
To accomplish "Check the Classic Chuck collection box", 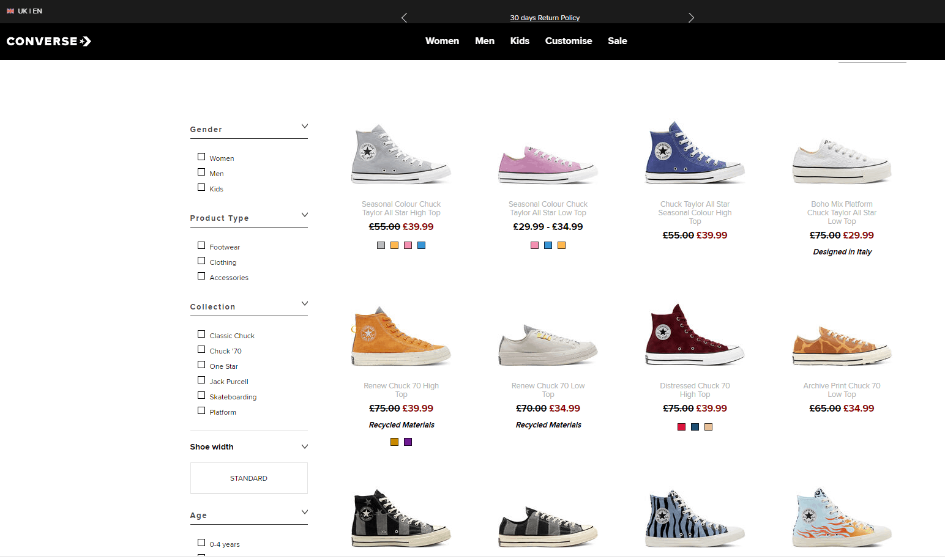I will pos(201,334).
